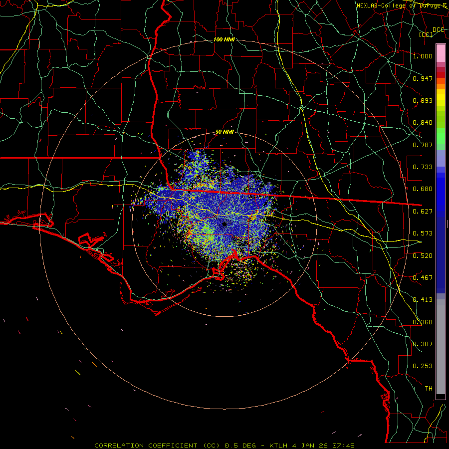This screenshot has width=449, height=449.
Task: Click the CORRELATION COEFFICIENT (CC) caption text
Action: pyautogui.click(x=157, y=446)
